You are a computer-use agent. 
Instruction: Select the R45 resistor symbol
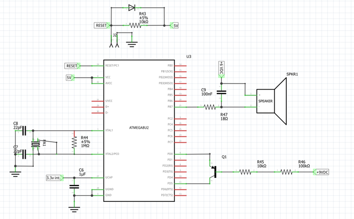click(x=245, y=172)
